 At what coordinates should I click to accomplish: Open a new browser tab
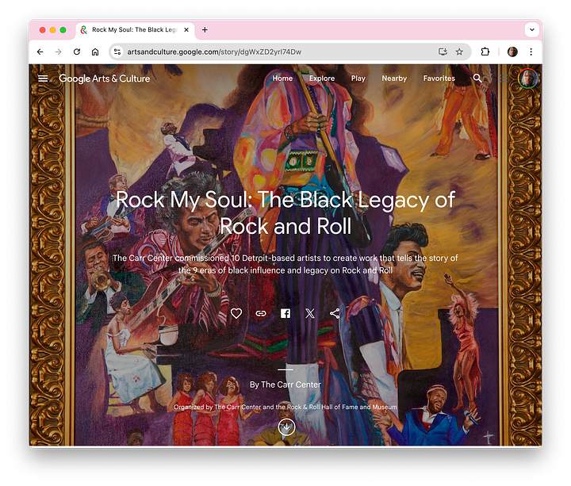(x=205, y=30)
